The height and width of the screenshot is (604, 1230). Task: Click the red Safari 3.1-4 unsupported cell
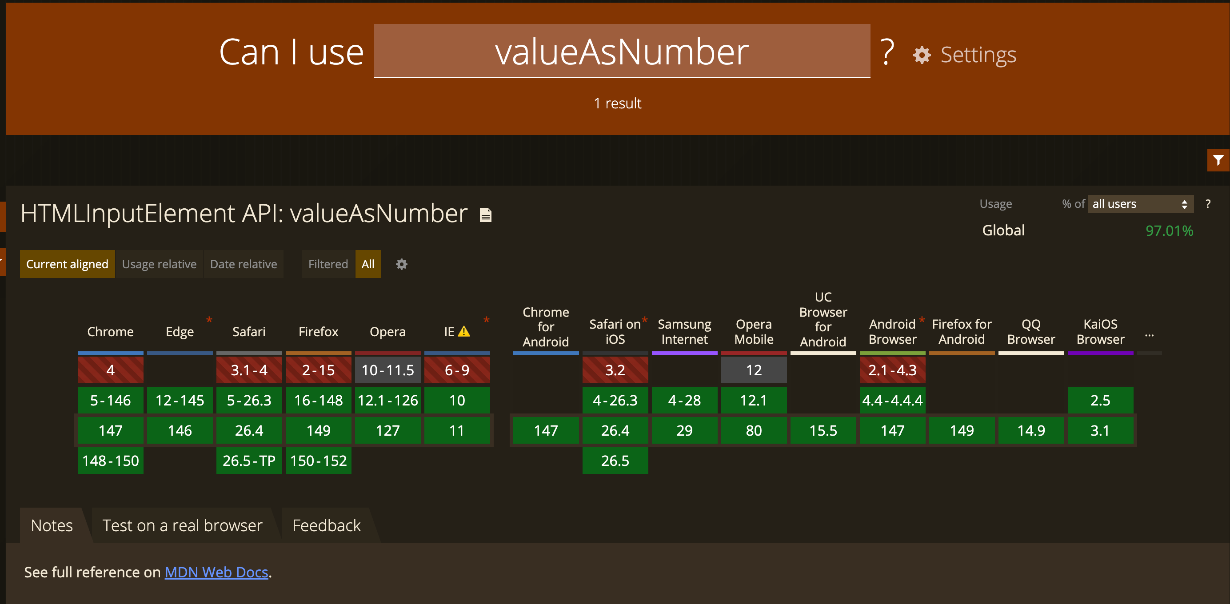coord(249,370)
